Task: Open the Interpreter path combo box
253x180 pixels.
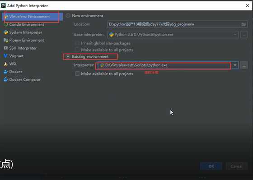Action: point(168,65)
